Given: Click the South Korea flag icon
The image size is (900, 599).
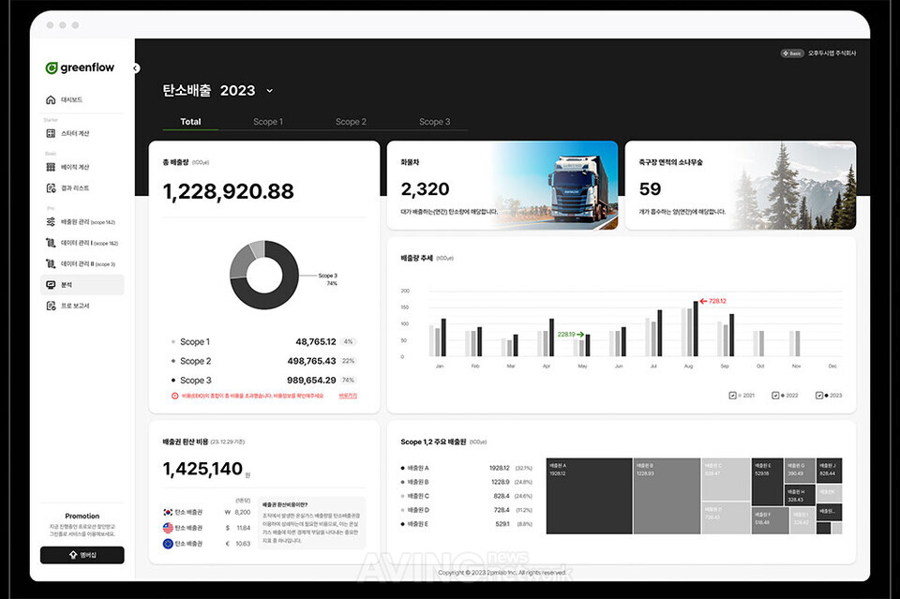Looking at the screenshot, I should pyautogui.click(x=168, y=512).
